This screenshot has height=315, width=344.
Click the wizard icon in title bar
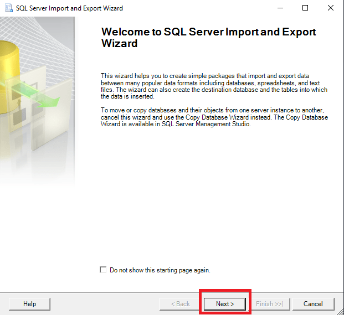[9, 8]
